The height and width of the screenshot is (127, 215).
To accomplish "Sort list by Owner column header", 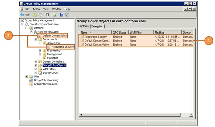I will (187, 33).
